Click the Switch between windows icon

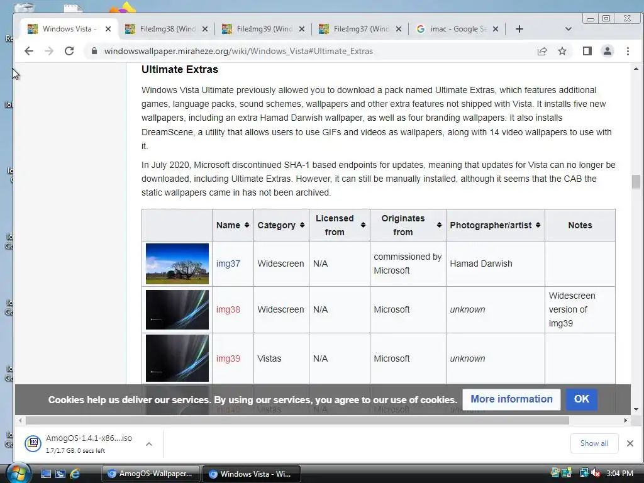(x=60, y=474)
